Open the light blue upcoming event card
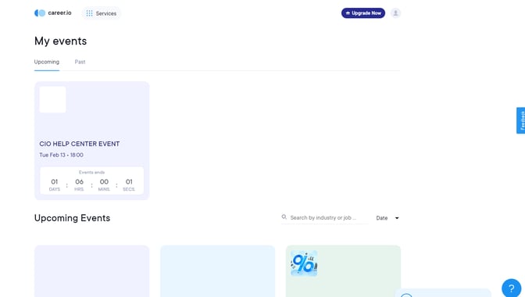The image size is (525, 297). 218,271
